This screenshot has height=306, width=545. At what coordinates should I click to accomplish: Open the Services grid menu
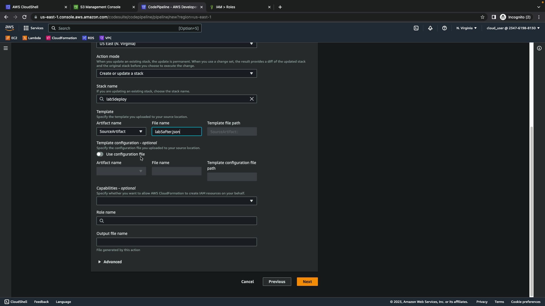(33, 28)
